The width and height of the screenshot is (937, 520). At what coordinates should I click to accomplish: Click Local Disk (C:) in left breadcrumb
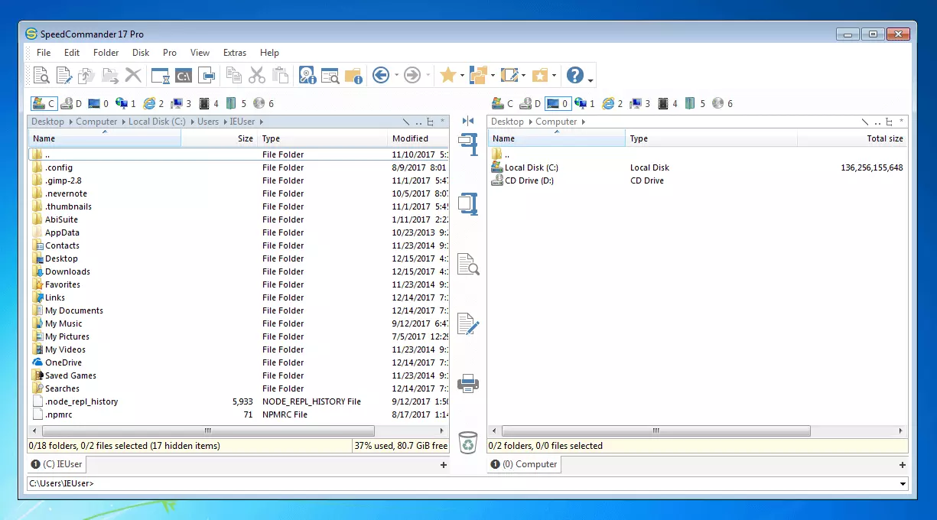point(157,122)
